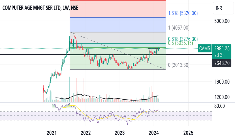
Task: Select the 1 (4057.00) Fibonacci level label
Action: click(x=179, y=28)
